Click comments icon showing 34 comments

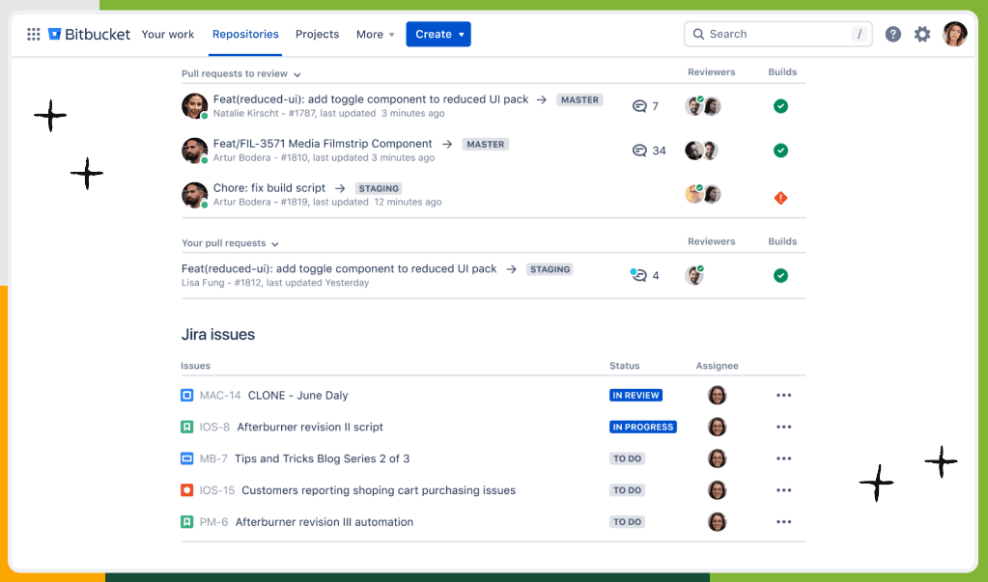tap(639, 151)
